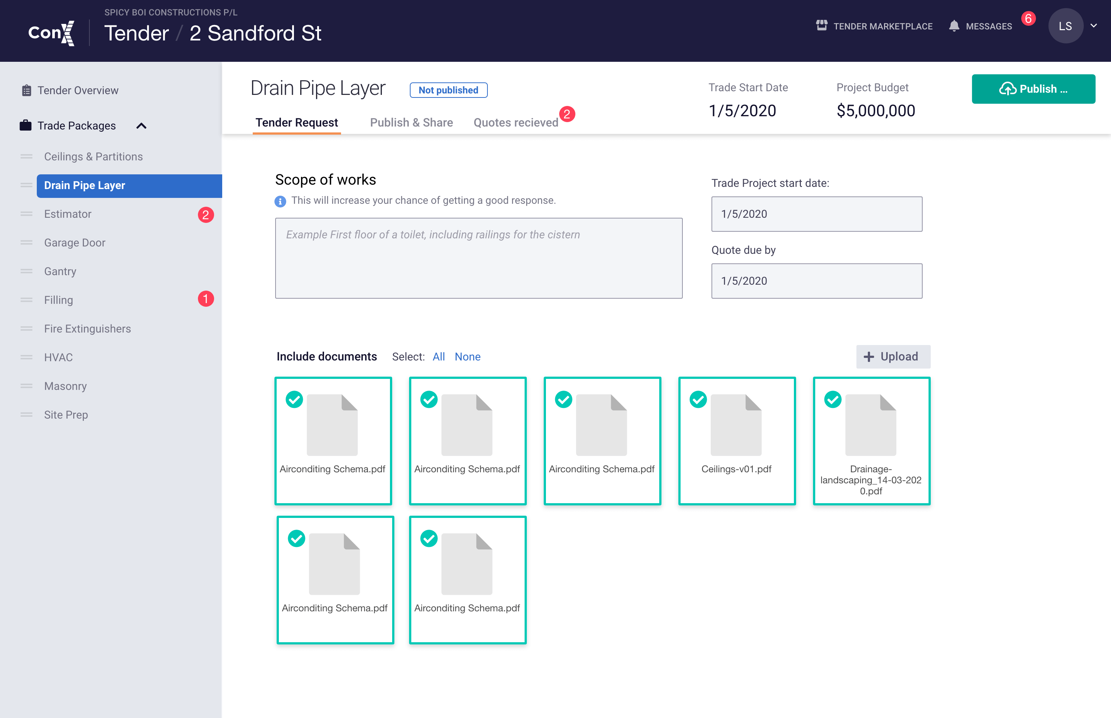Collapse the Trade Packages list chevron
The height and width of the screenshot is (718, 1111).
coord(141,126)
